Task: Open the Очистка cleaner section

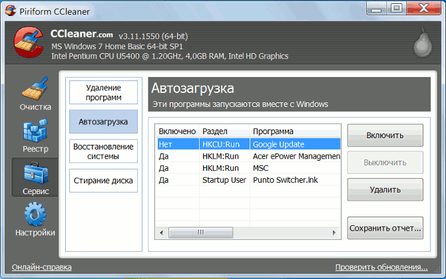Action: click(35, 94)
